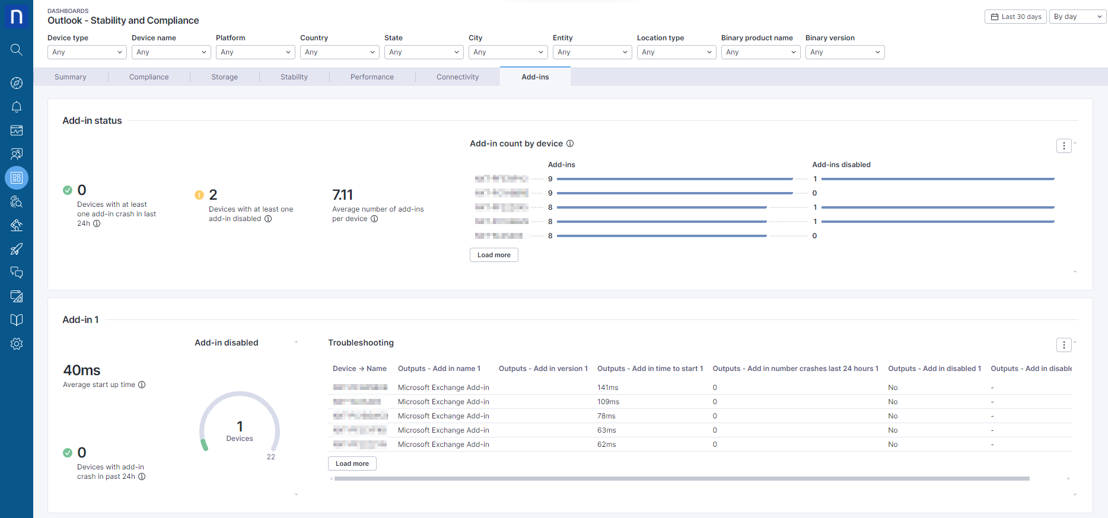Open the book library icon in sidebar
The width and height of the screenshot is (1108, 518).
pyautogui.click(x=17, y=320)
